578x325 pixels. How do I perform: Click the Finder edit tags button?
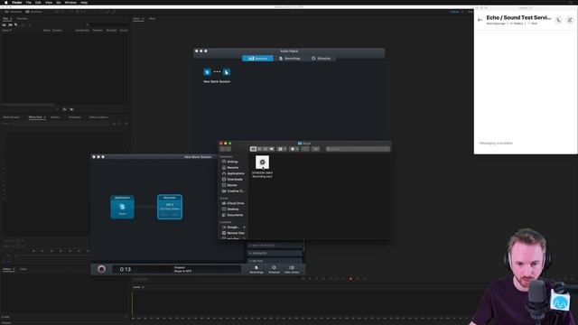pyautogui.click(x=316, y=149)
